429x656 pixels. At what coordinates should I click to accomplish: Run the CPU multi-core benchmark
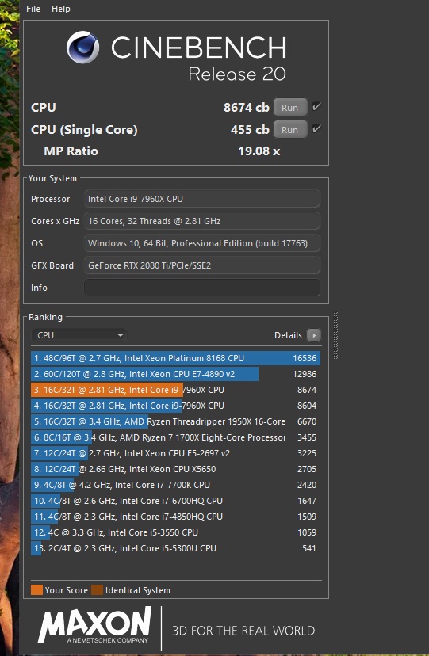[x=290, y=108]
